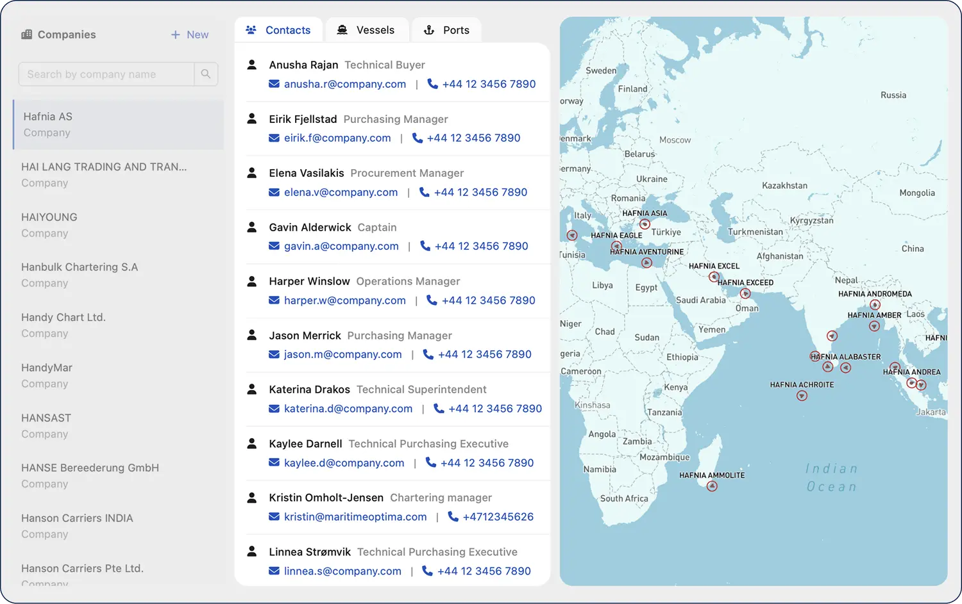Click Elena Vasilakis contact name

click(x=307, y=173)
